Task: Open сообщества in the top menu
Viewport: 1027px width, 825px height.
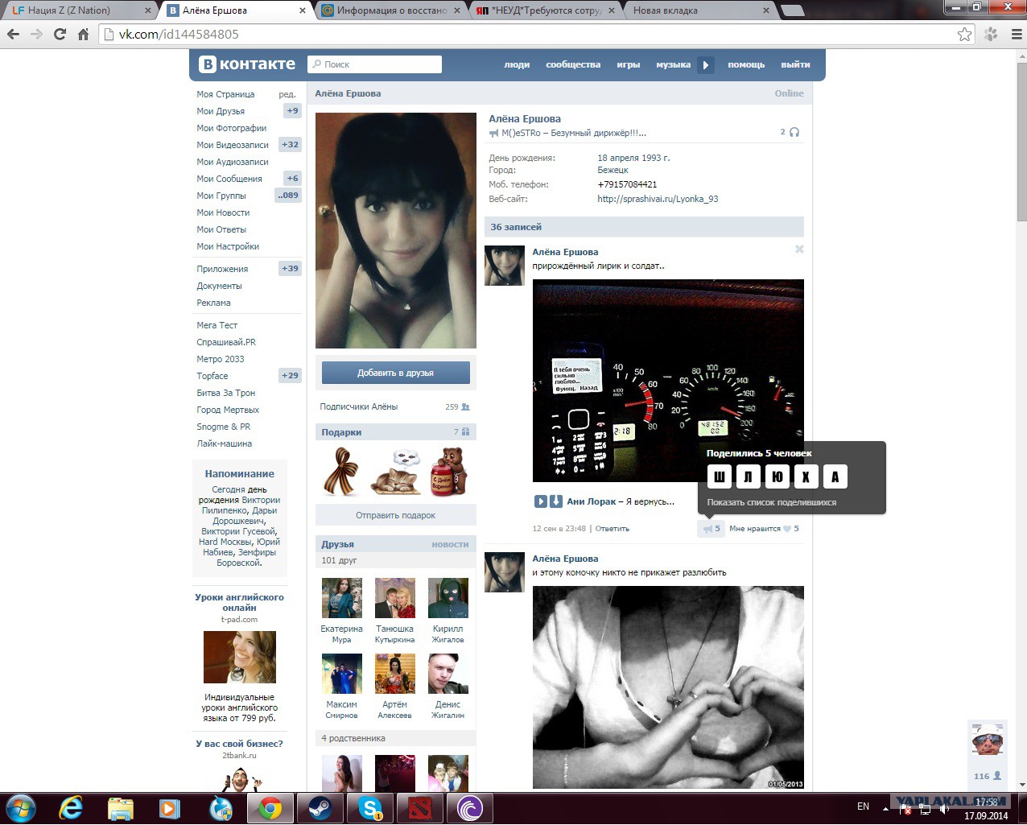Action: coord(573,64)
